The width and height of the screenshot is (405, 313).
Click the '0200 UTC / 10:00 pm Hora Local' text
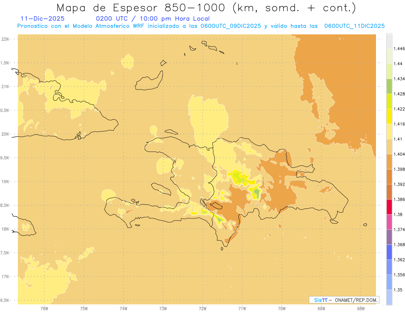(153, 19)
